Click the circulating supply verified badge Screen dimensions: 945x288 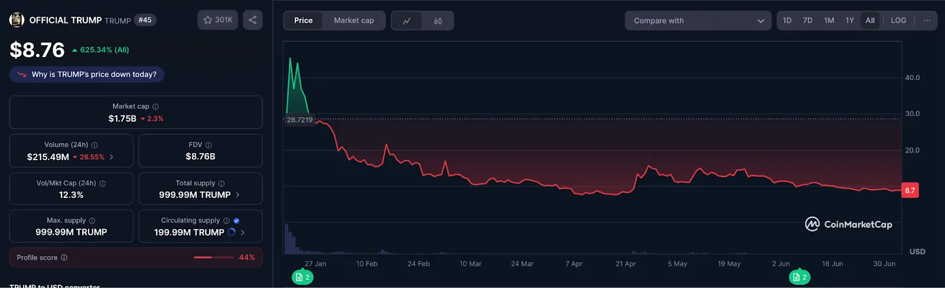coord(236,220)
